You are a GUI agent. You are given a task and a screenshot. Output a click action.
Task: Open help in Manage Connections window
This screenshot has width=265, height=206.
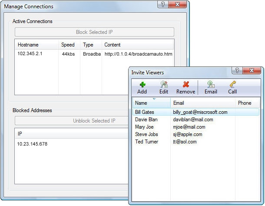click(163, 4)
